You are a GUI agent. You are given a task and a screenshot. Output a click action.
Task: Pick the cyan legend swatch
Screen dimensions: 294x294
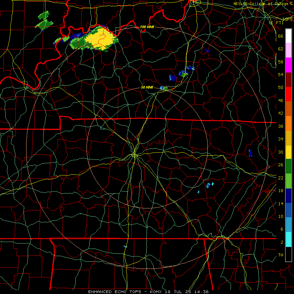[x=288, y=239]
